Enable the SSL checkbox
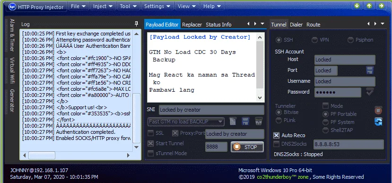This screenshot has width=392, height=183. coord(150,133)
